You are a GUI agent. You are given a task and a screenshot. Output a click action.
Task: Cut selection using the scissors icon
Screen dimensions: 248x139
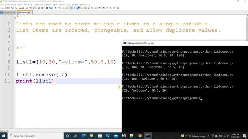27,8
